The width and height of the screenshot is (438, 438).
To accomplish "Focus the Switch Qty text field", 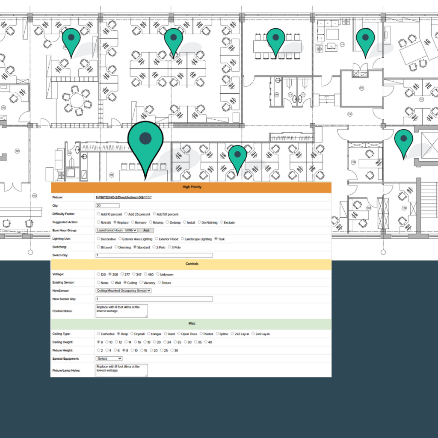I will 154,255.
